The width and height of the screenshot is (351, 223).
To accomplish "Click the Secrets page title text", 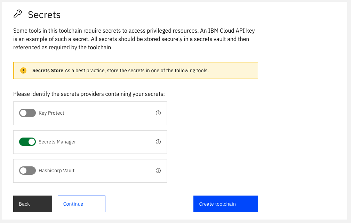I will (x=44, y=15).
